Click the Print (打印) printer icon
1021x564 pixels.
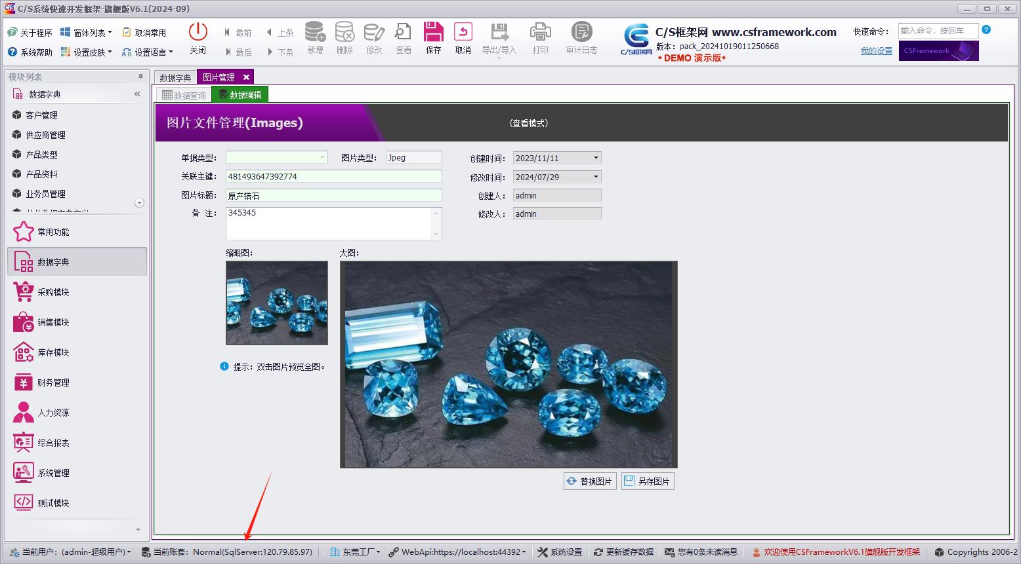pos(540,32)
